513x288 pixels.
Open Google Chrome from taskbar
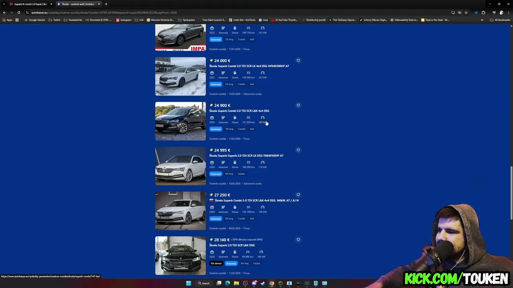(272, 283)
